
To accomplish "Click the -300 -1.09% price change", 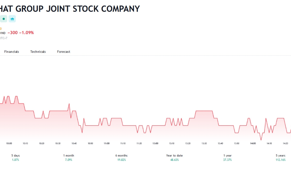I will click(x=21, y=33).
